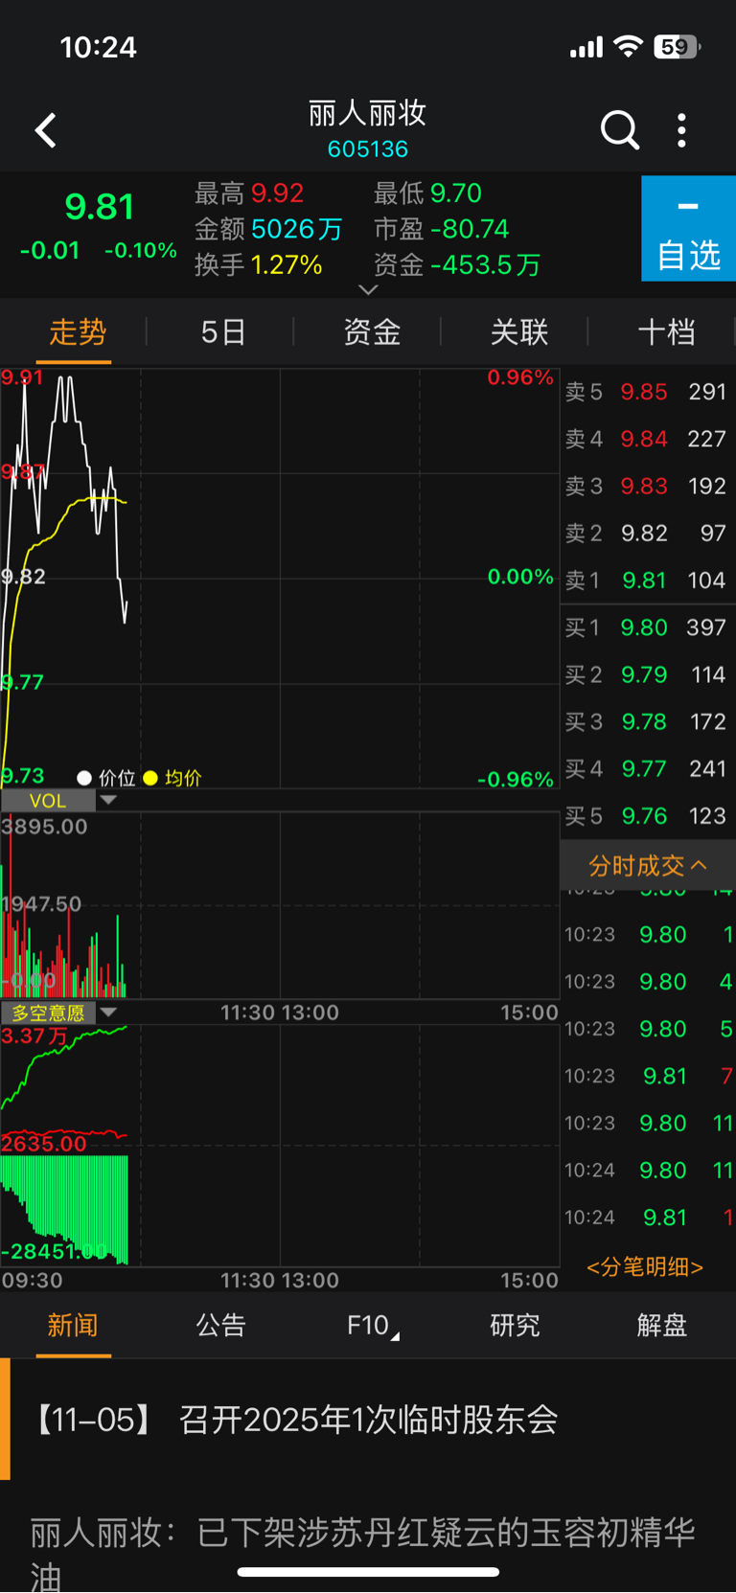Tap the 卖1 order row 9.81
This screenshot has height=1593, width=736.
coord(647,580)
